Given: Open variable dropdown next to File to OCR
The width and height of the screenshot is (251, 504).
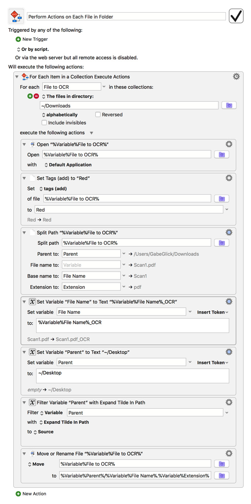Looking at the screenshot, I should [x=104, y=87].
